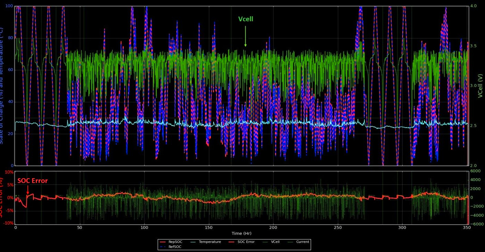Click the blue dashed swatch beside RefSOC
This screenshot has height=252, width=485.
(x=162, y=246)
